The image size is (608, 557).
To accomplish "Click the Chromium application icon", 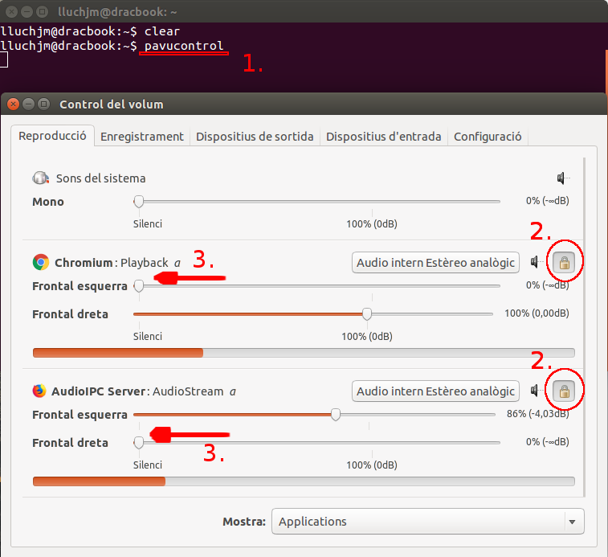I will [40, 262].
